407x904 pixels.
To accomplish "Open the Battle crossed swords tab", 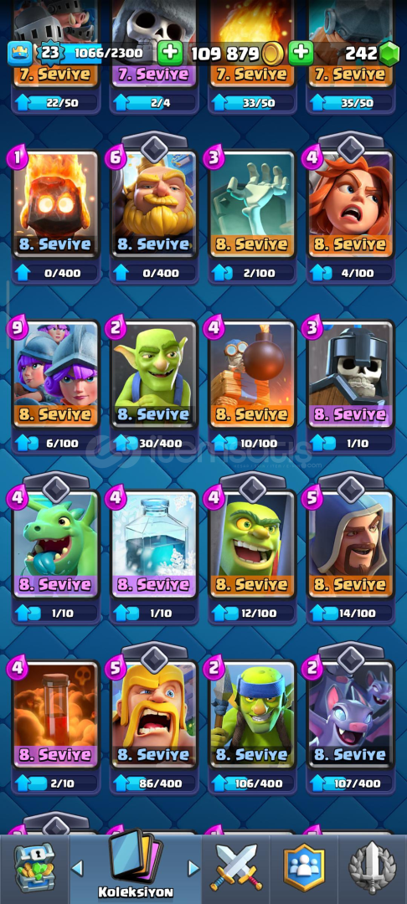I will pyautogui.click(x=236, y=868).
